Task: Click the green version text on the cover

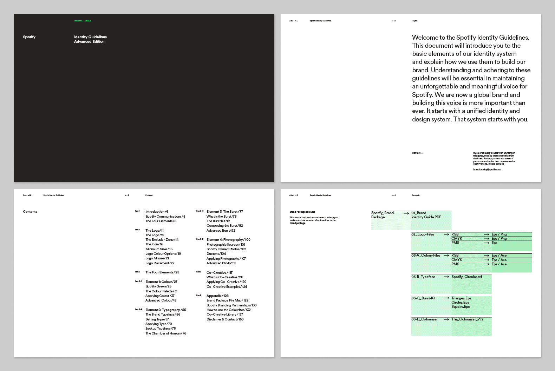Action: (83, 21)
